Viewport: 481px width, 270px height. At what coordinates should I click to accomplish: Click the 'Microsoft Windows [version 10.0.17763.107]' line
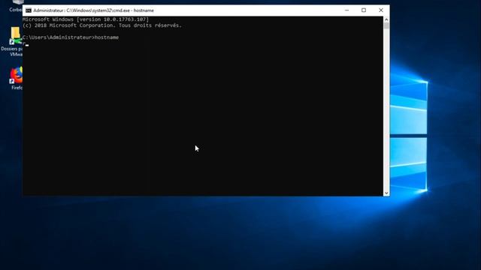pyautogui.click(x=86, y=19)
